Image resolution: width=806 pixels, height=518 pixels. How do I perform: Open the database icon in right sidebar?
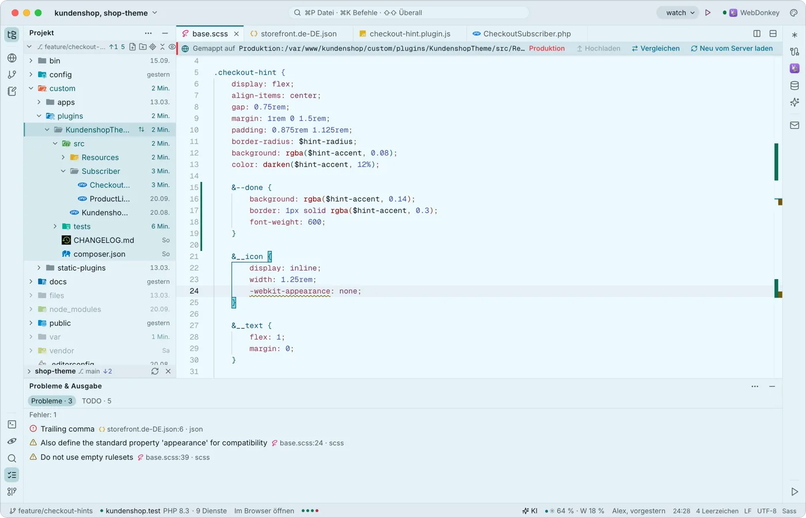tap(794, 86)
